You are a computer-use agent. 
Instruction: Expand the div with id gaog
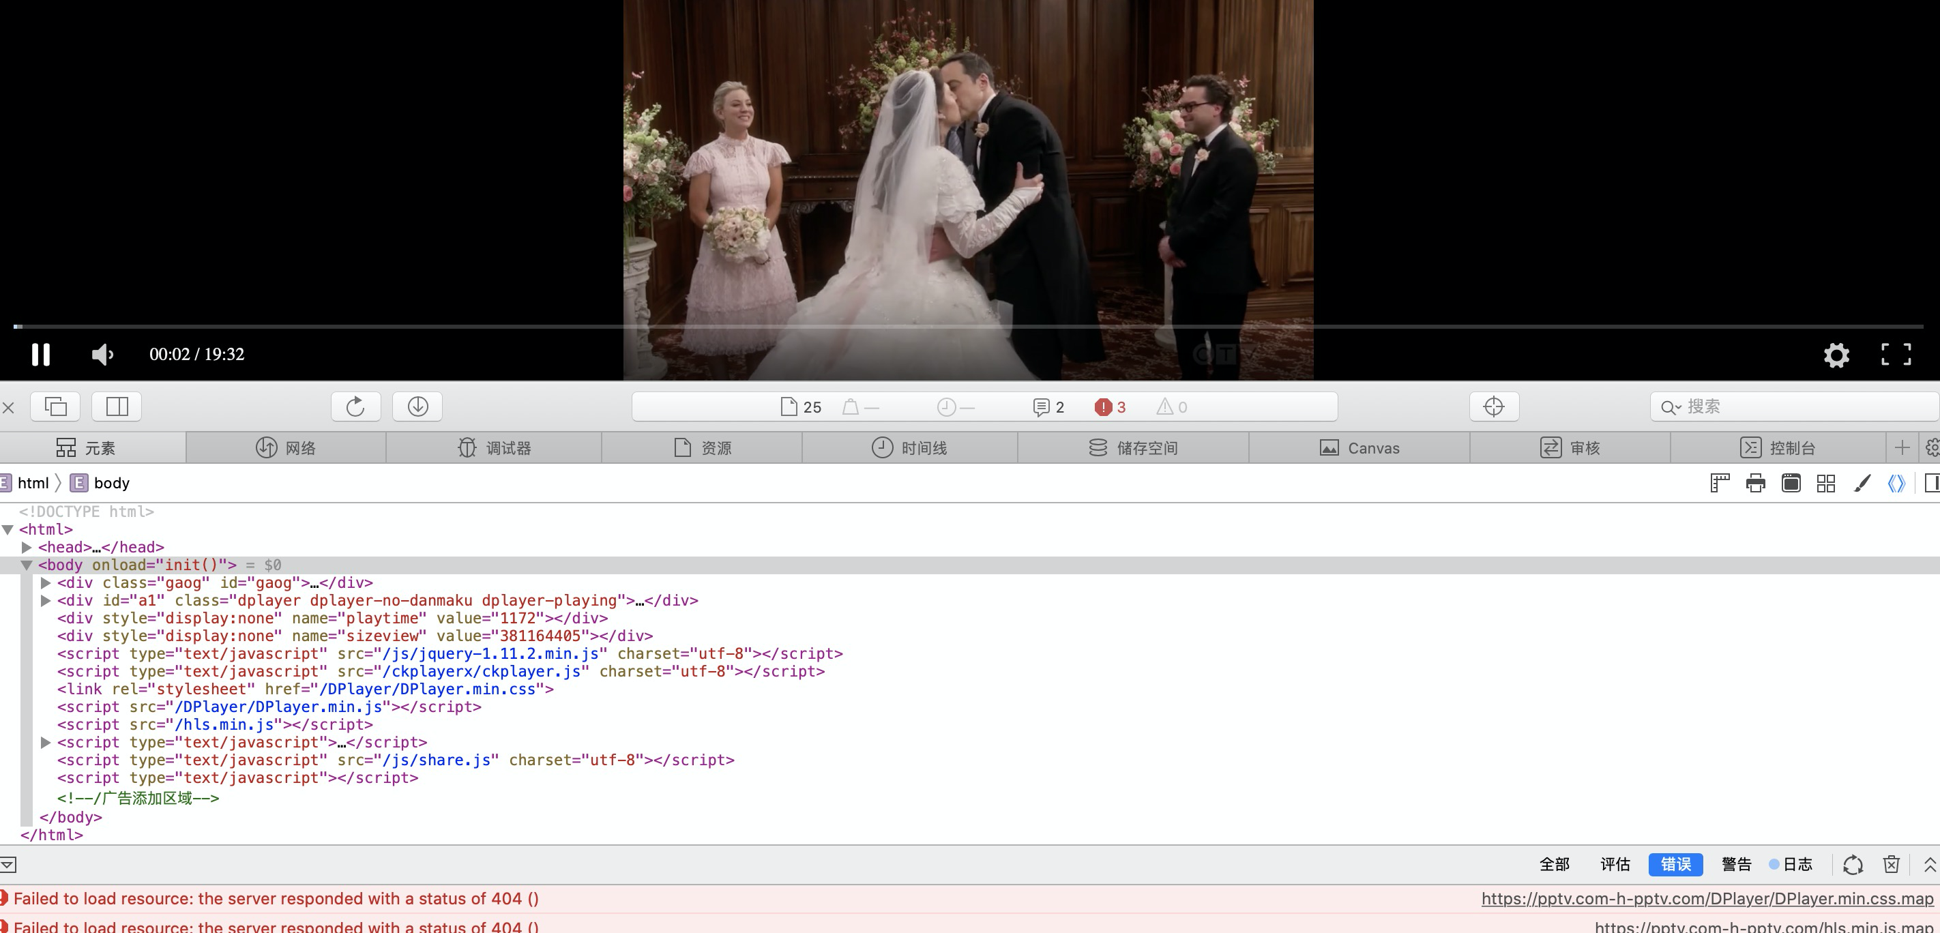pos(45,583)
